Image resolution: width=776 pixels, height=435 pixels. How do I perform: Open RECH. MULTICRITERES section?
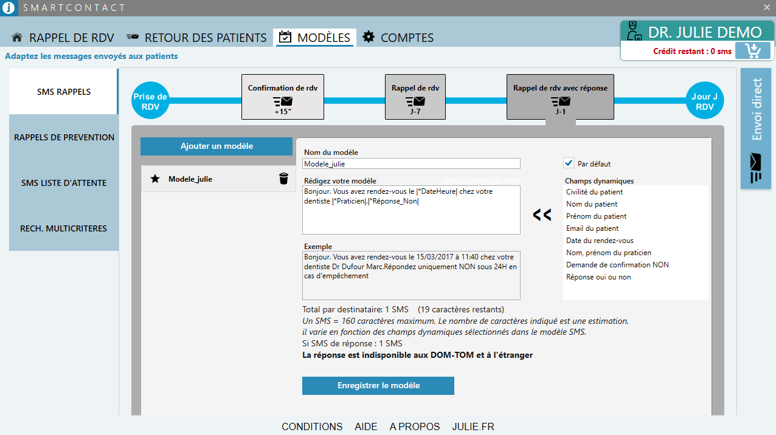64,228
